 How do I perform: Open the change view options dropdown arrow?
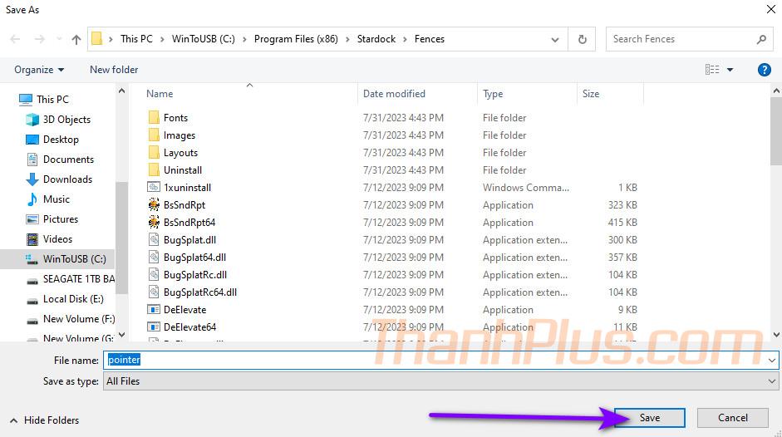730,70
